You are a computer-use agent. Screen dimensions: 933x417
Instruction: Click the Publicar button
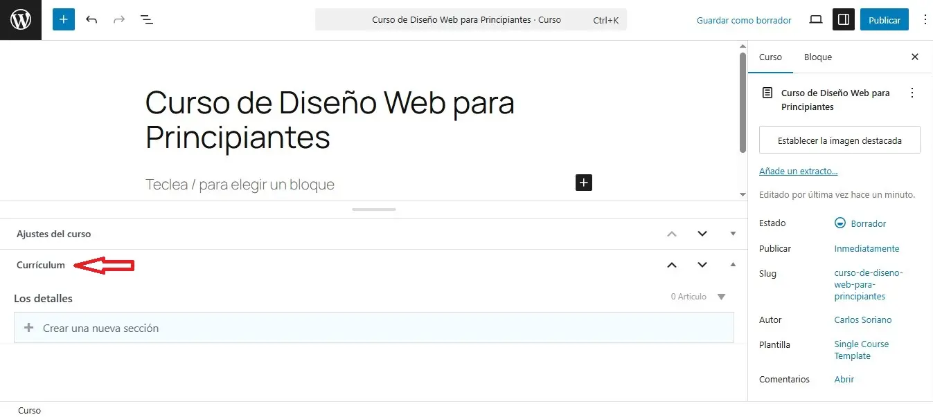click(884, 20)
